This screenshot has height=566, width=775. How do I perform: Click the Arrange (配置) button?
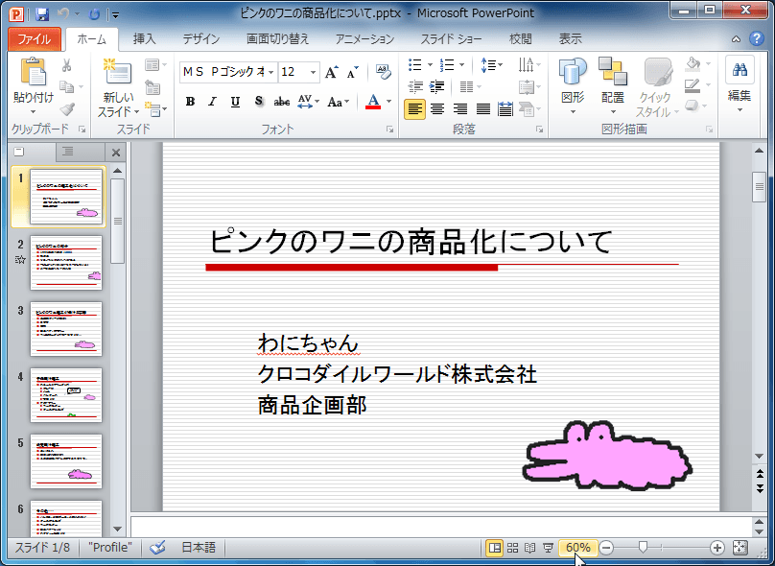(613, 86)
